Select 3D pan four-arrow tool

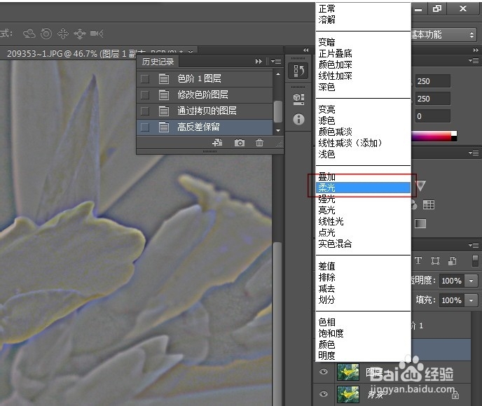[x=63, y=34]
